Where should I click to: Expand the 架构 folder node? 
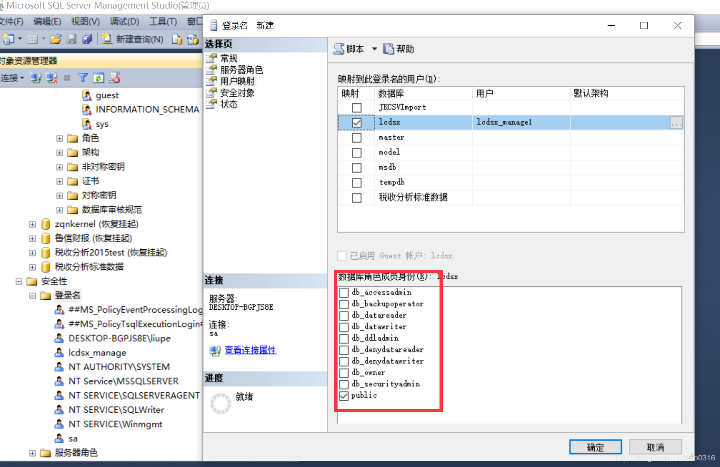[60, 153]
